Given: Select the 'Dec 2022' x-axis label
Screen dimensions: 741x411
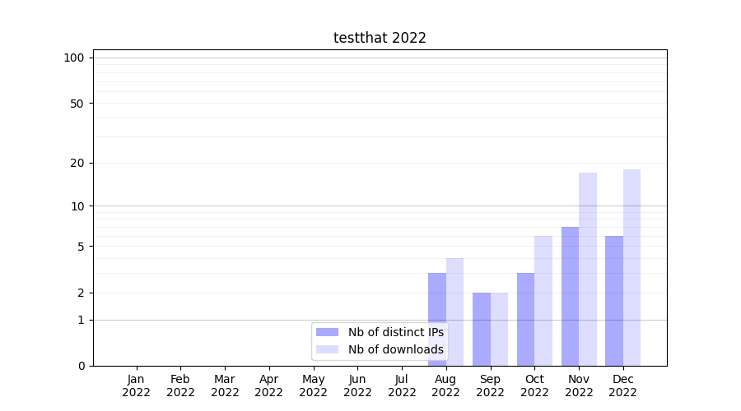Looking at the screenshot, I should (x=623, y=386).
